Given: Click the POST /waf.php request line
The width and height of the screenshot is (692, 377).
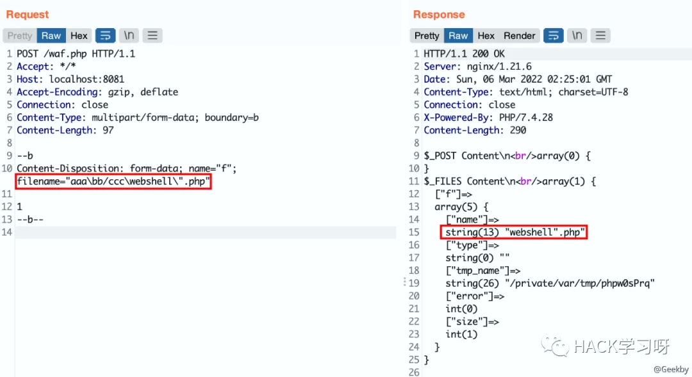Looking at the screenshot, I should [x=76, y=54].
